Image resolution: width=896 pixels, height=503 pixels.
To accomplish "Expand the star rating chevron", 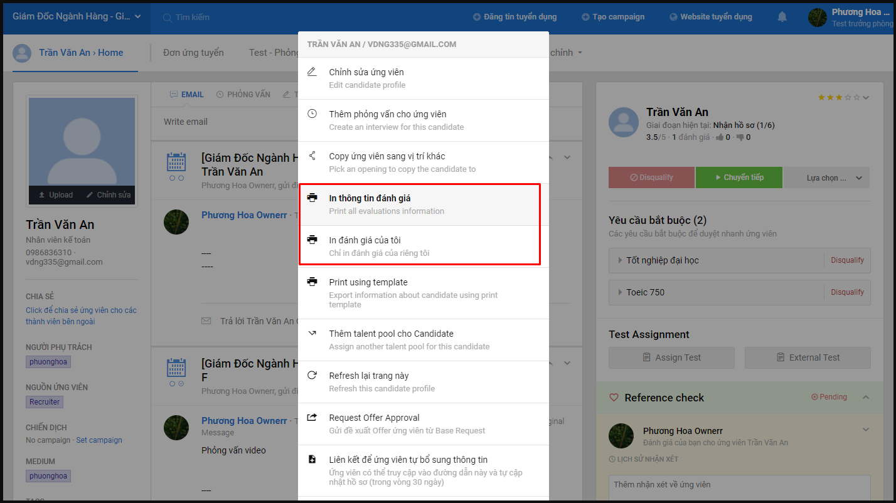I will 866,97.
